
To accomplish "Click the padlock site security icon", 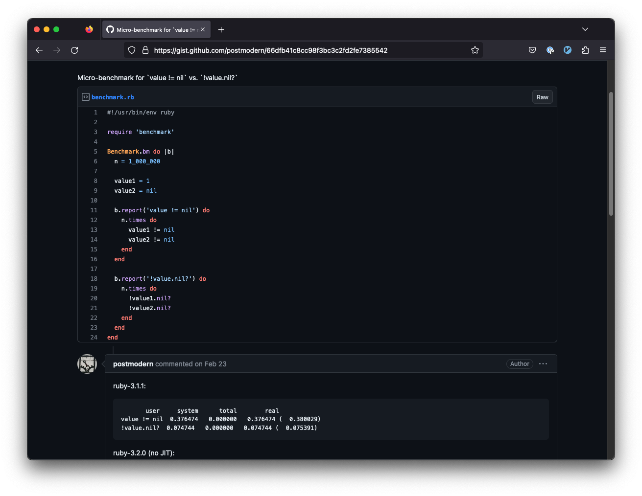I will point(145,50).
